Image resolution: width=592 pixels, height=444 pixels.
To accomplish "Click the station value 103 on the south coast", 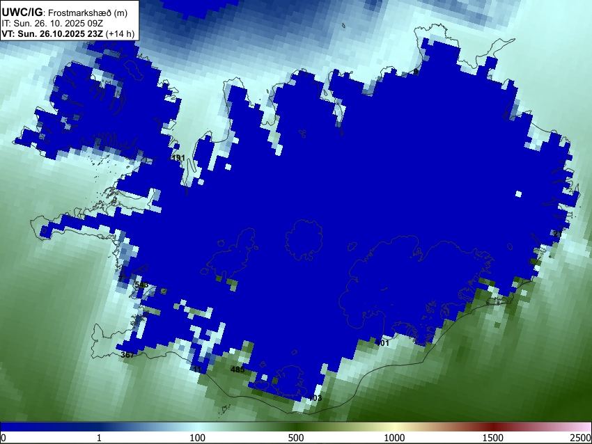I will [316, 398].
